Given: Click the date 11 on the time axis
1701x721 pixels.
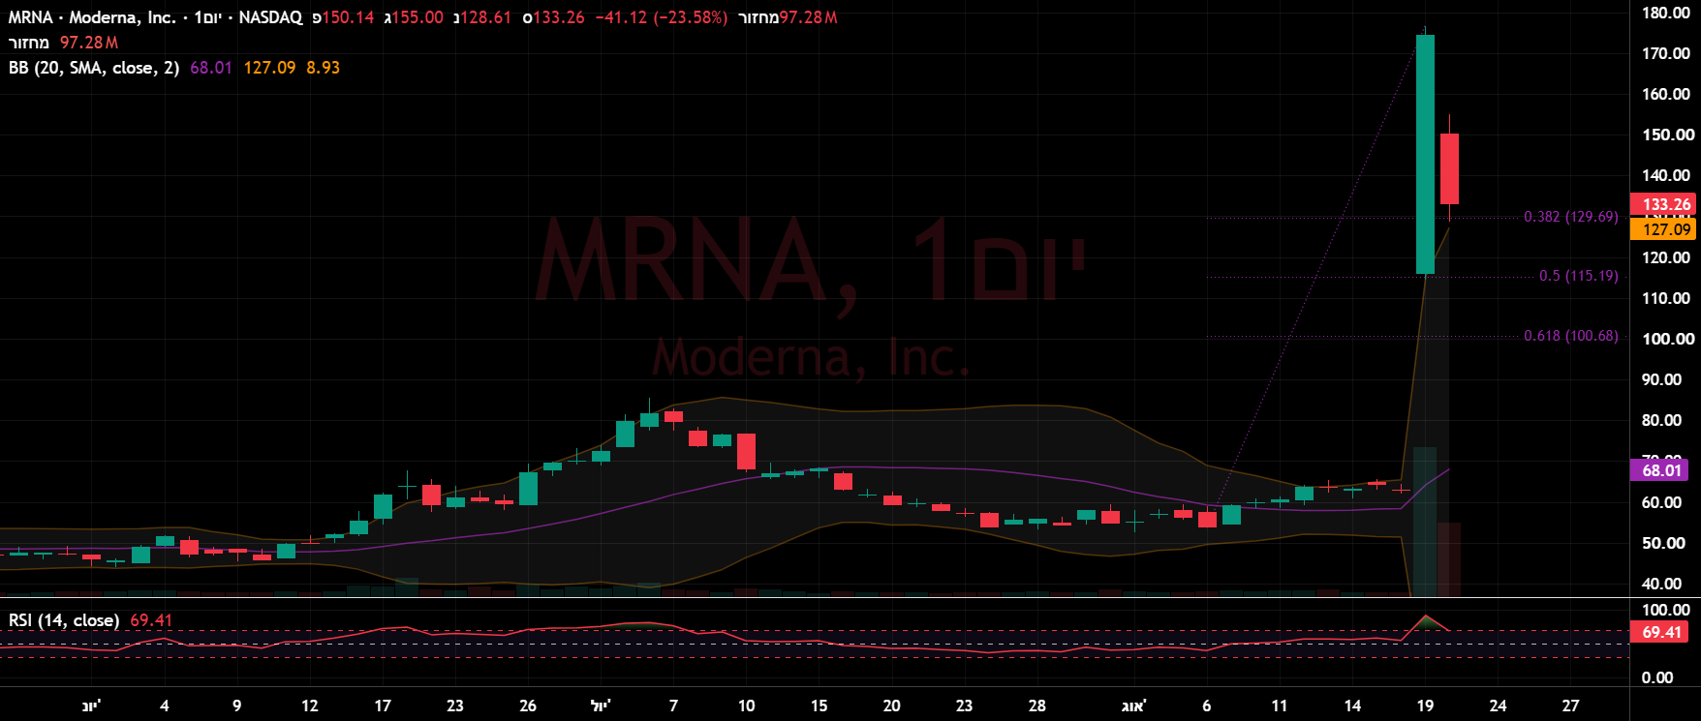Looking at the screenshot, I should 1280,706.
